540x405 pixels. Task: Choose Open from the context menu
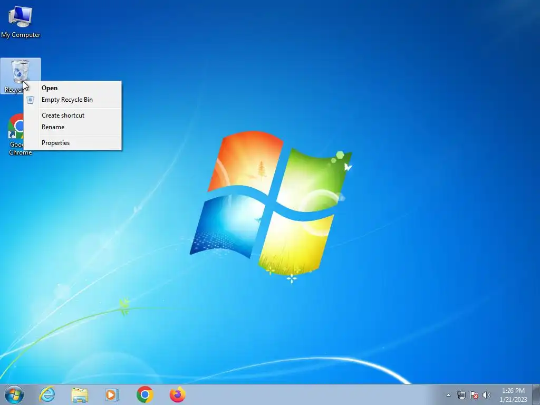coord(73,88)
